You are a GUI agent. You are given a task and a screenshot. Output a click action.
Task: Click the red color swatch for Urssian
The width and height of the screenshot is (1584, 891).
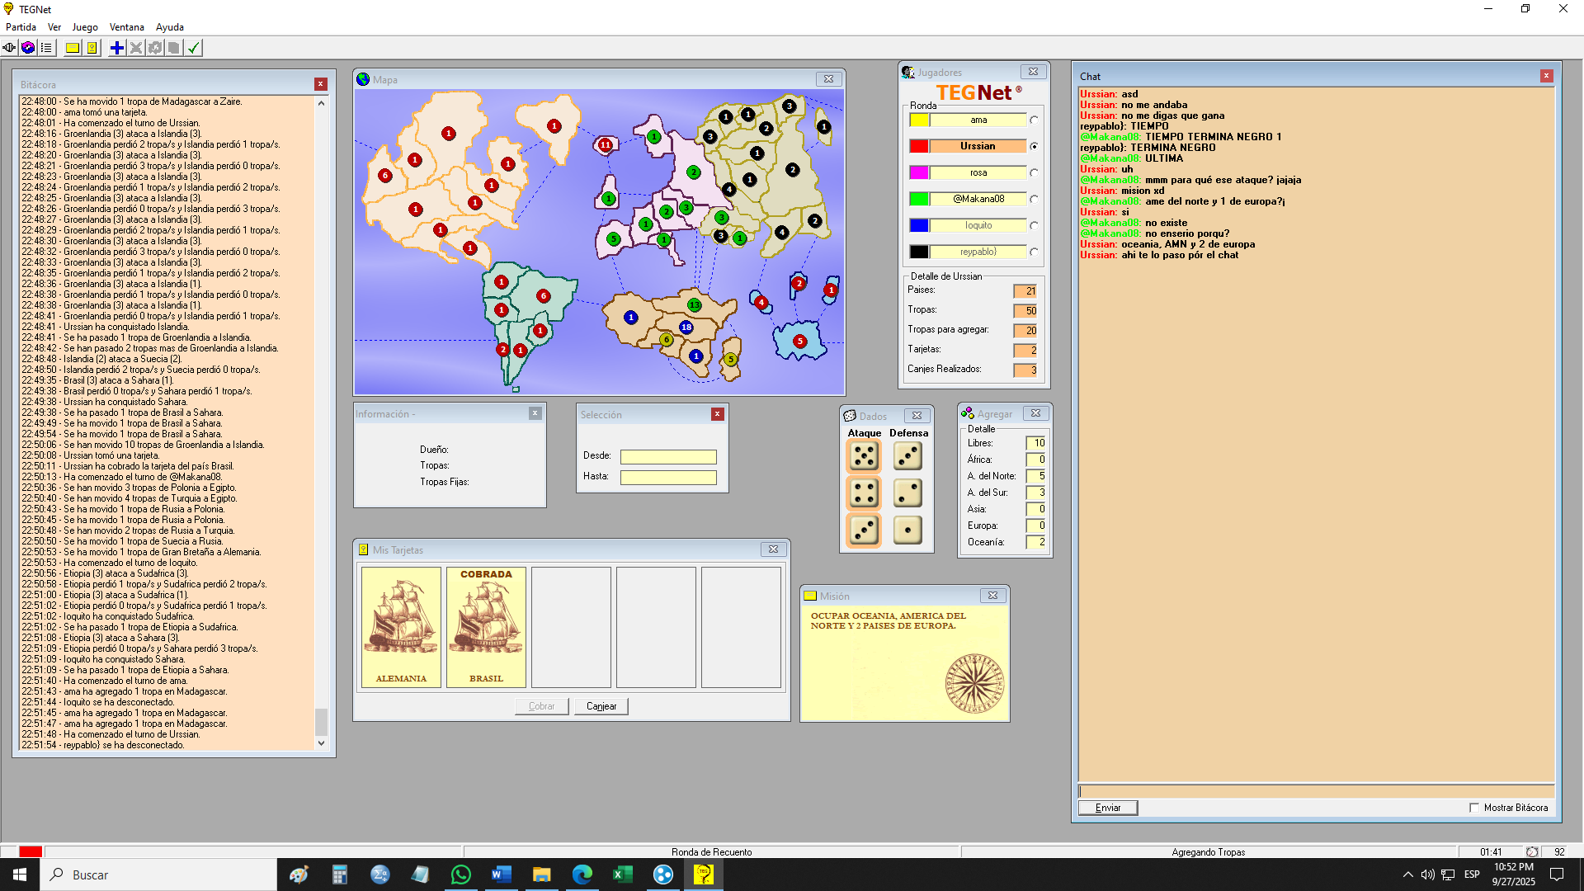919,146
